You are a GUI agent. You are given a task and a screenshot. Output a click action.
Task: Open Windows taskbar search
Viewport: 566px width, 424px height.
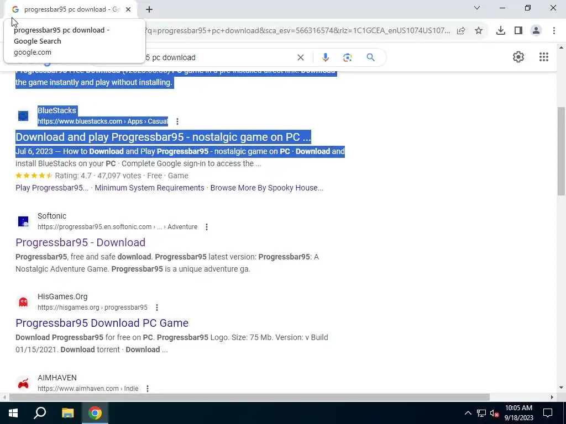coord(40,413)
